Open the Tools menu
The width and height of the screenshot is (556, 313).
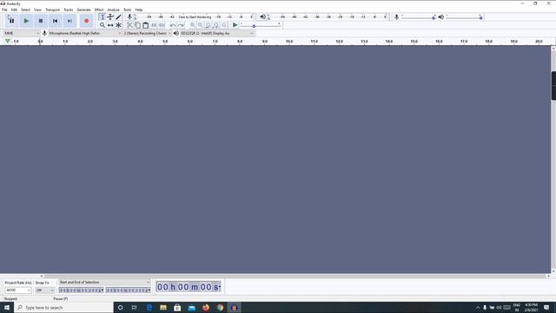point(128,10)
